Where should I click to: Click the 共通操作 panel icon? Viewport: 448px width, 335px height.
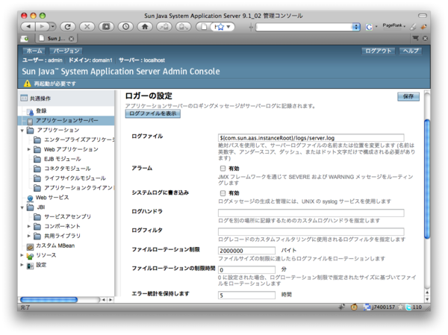(x=24, y=98)
